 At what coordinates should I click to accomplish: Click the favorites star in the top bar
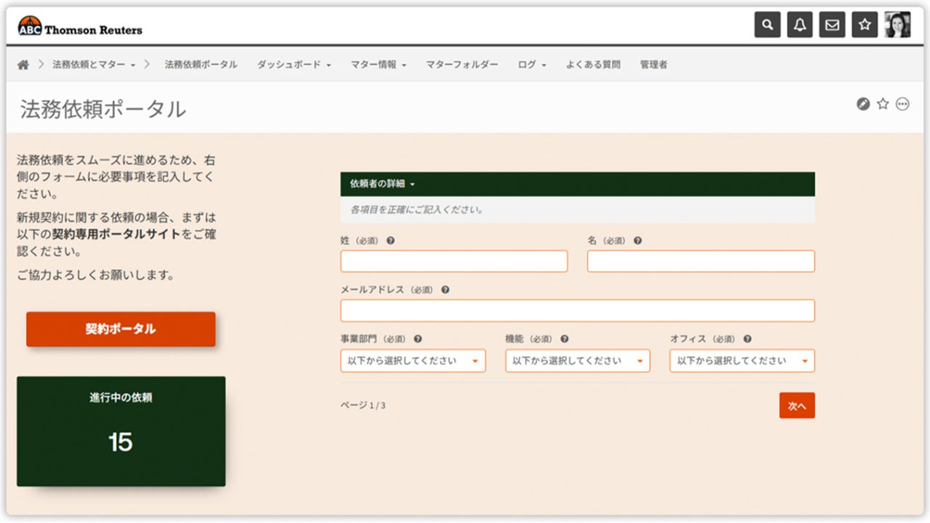coord(864,24)
